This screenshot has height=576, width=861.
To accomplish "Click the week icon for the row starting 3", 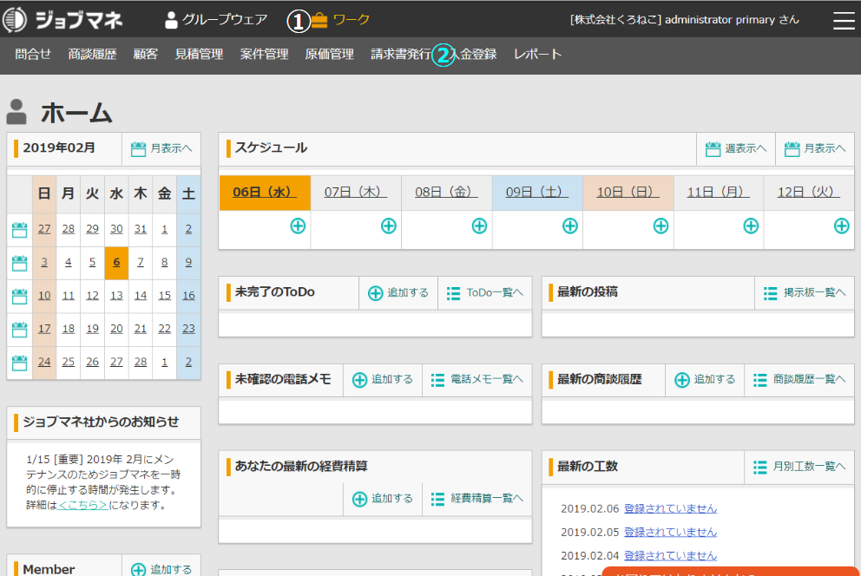I will (x=19, y=263).
